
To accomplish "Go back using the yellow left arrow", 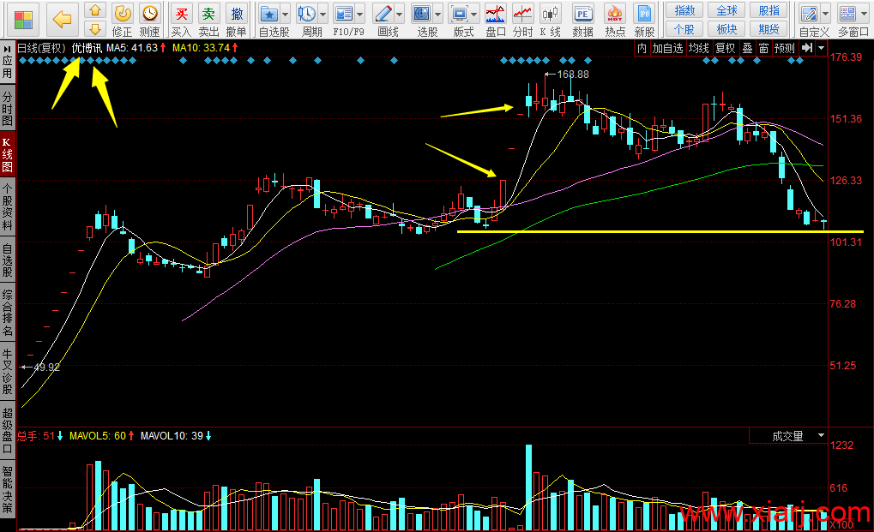I will [62, 20].
